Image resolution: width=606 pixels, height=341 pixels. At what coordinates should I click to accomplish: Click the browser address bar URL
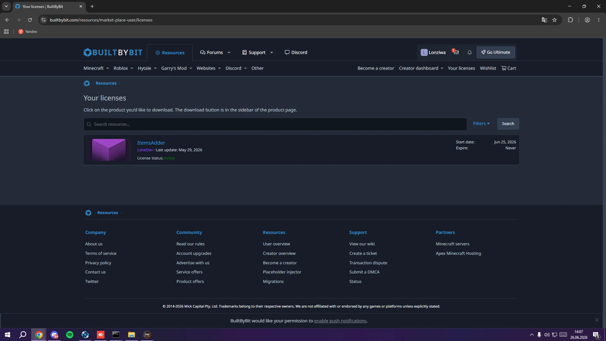coord(101,20)
